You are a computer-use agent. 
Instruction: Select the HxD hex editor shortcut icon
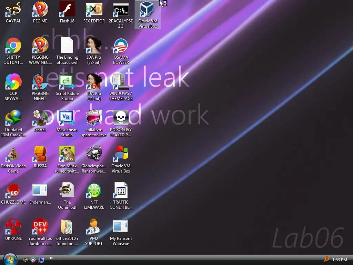click(x=94, y=9)
